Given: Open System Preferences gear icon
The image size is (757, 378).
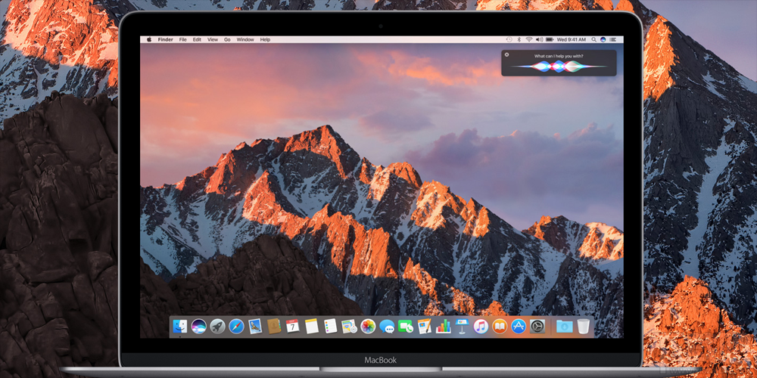Looking at the screenshot, I should (537, 327).
